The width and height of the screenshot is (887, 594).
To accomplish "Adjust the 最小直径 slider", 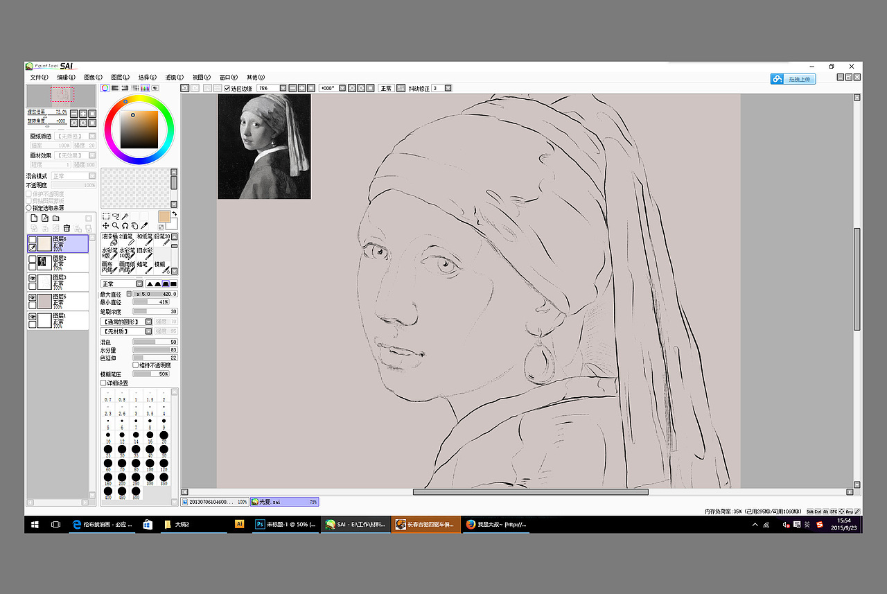I will tap(151, 302).
